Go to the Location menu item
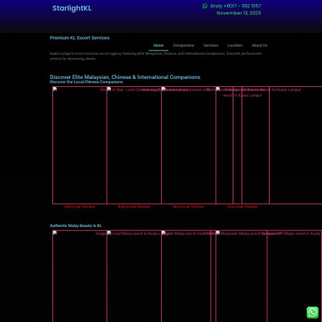Viewport: 322px width, 322px height. click(x=235, y=45)
